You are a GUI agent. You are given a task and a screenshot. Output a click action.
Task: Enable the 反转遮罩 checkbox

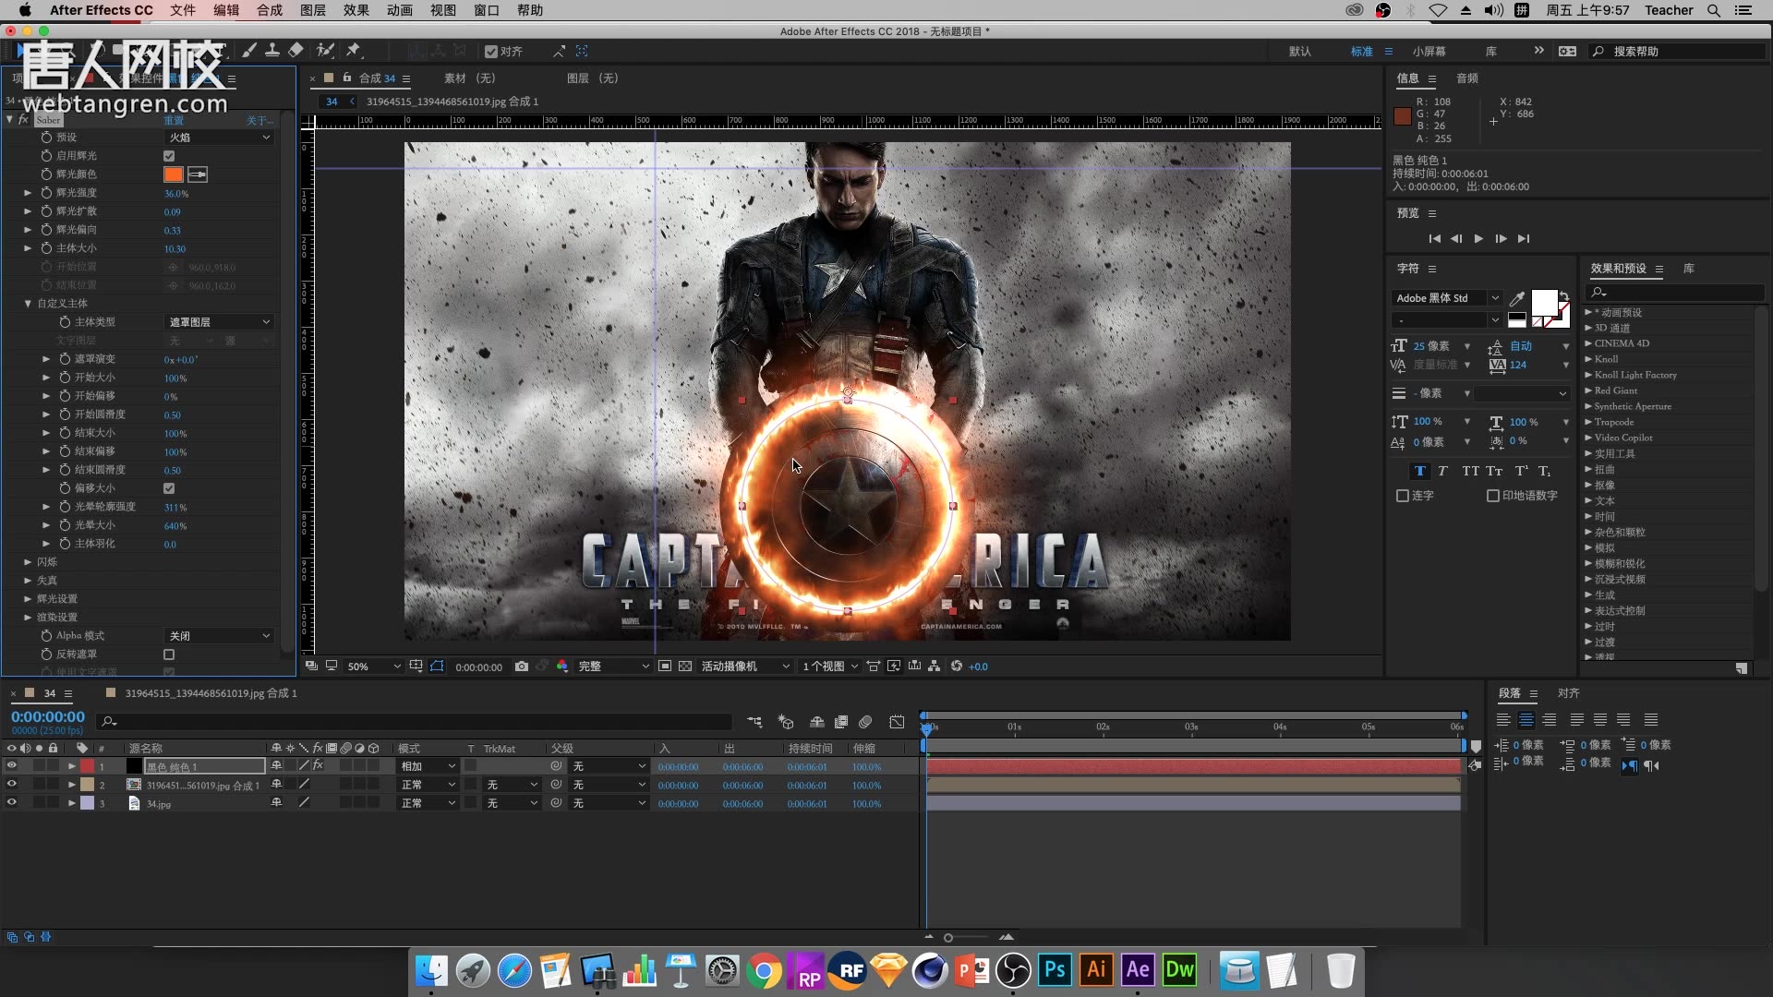pos(169,655)
